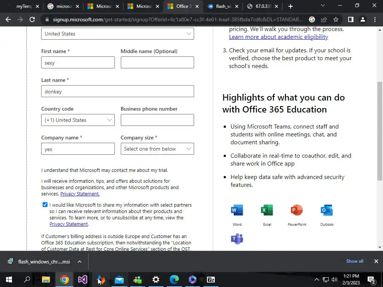Open the United States country dropdown
This screenshot has height=287, width=383.
tap(117, 34)
